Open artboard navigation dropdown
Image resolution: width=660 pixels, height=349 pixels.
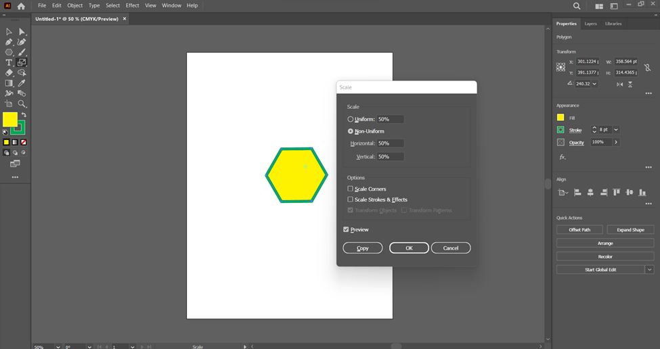click(x=132, y=347)
